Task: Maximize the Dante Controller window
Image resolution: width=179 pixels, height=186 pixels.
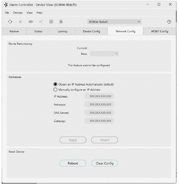Action: coord(159,4)
